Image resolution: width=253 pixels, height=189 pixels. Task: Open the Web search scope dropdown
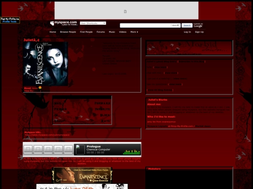point(175,25)
